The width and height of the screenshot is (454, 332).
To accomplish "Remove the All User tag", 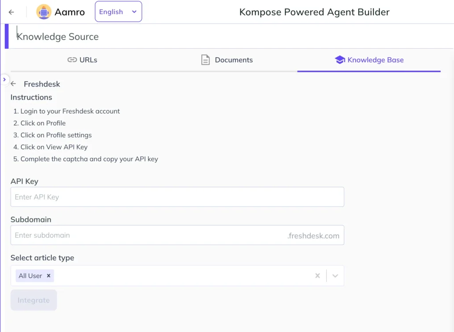I will point(49,276).
